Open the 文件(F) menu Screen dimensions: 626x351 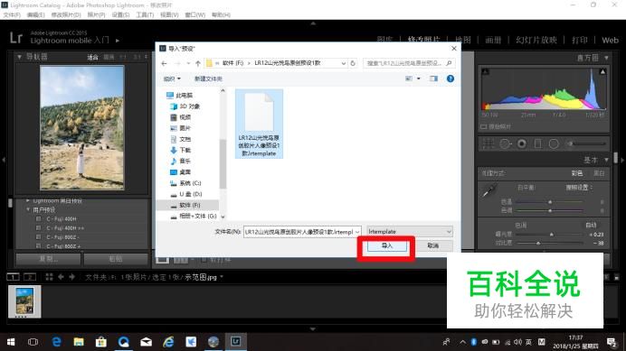point(12,14)
